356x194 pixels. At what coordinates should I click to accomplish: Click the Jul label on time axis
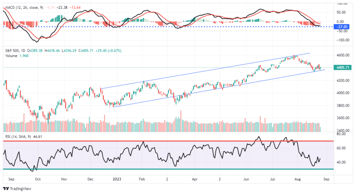273,179
